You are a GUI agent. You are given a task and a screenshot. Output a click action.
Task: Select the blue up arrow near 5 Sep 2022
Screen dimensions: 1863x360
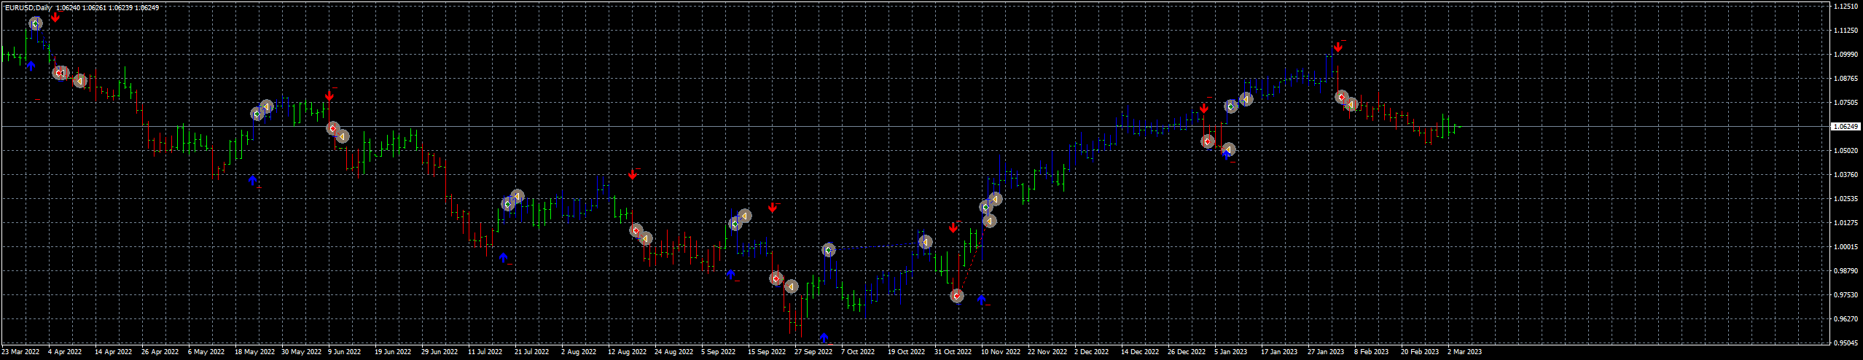pyautogui.click(x=730, y=274)
